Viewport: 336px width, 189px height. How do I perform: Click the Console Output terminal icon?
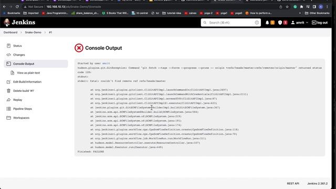pos(8,64)
